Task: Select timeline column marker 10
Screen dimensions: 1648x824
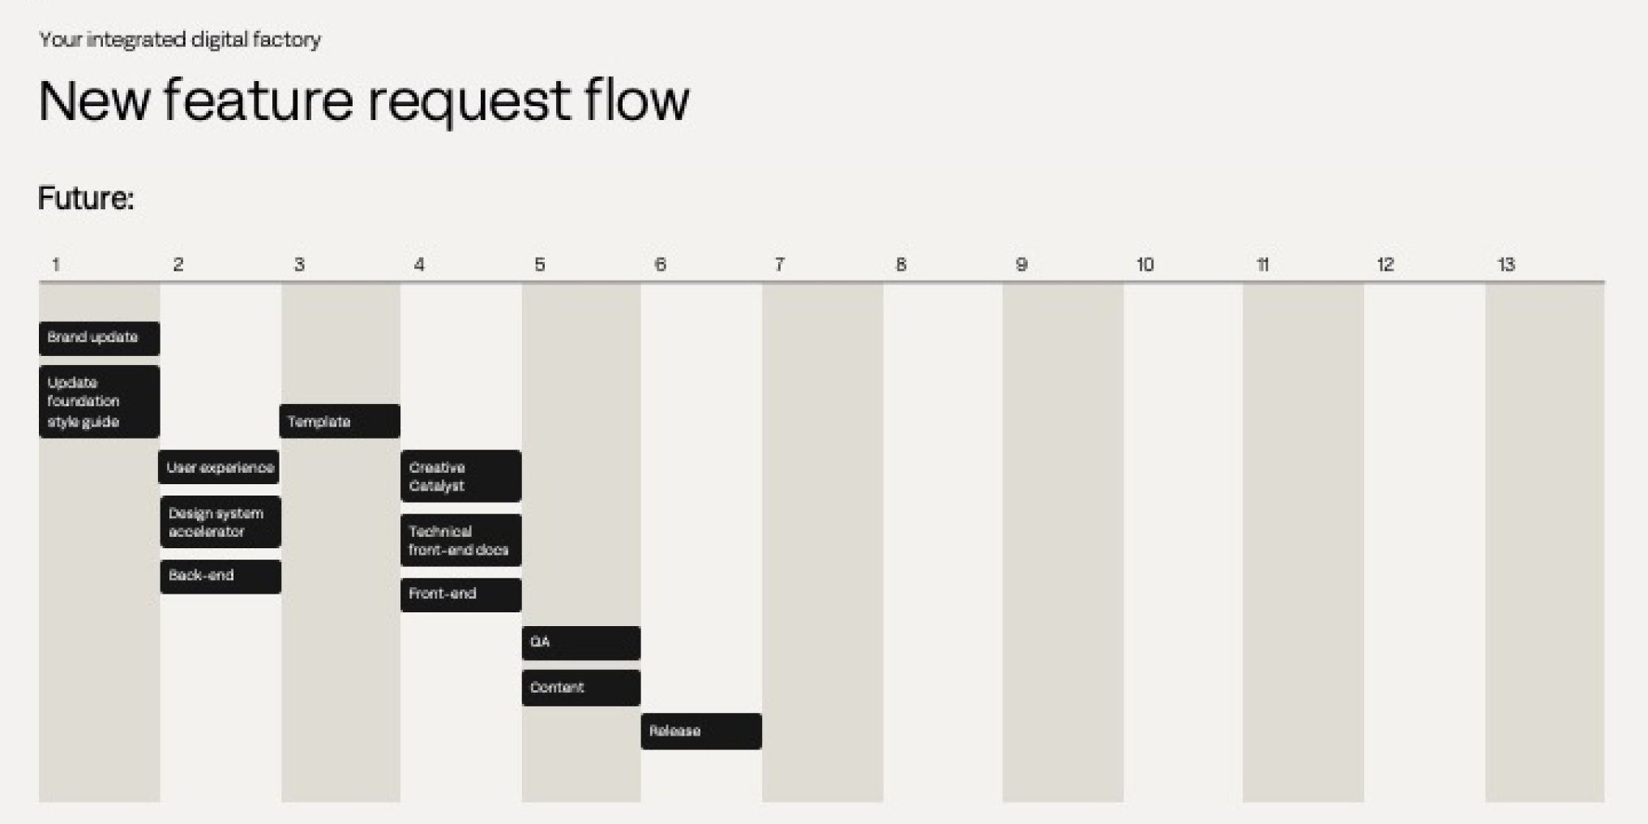Action: click(x=1145, y=264)
